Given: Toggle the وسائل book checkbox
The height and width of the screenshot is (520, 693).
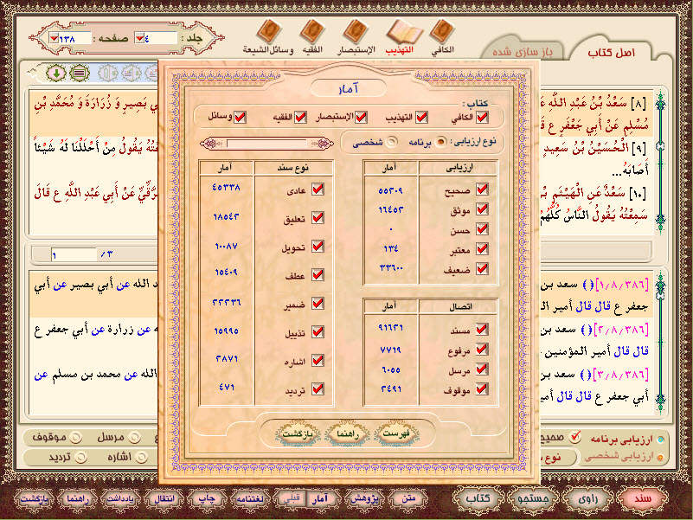Looking at the screenshot, I should pyautogui.click(x=240, y=116).
